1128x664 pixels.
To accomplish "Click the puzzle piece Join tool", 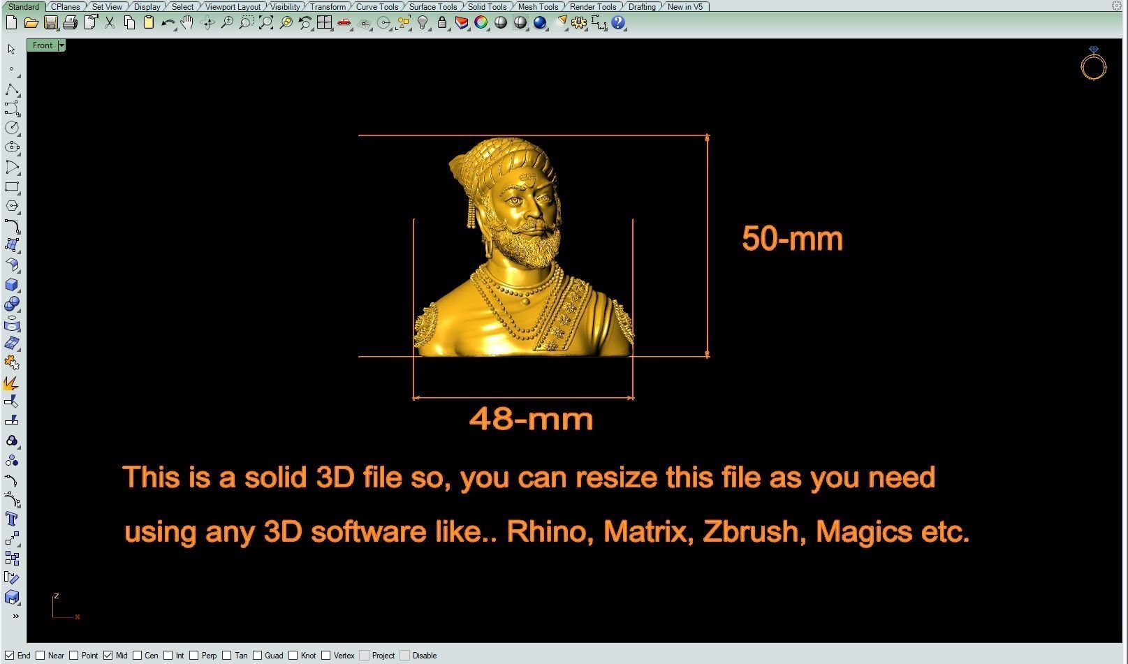I will pyautogui.click(x=12, y=363).
